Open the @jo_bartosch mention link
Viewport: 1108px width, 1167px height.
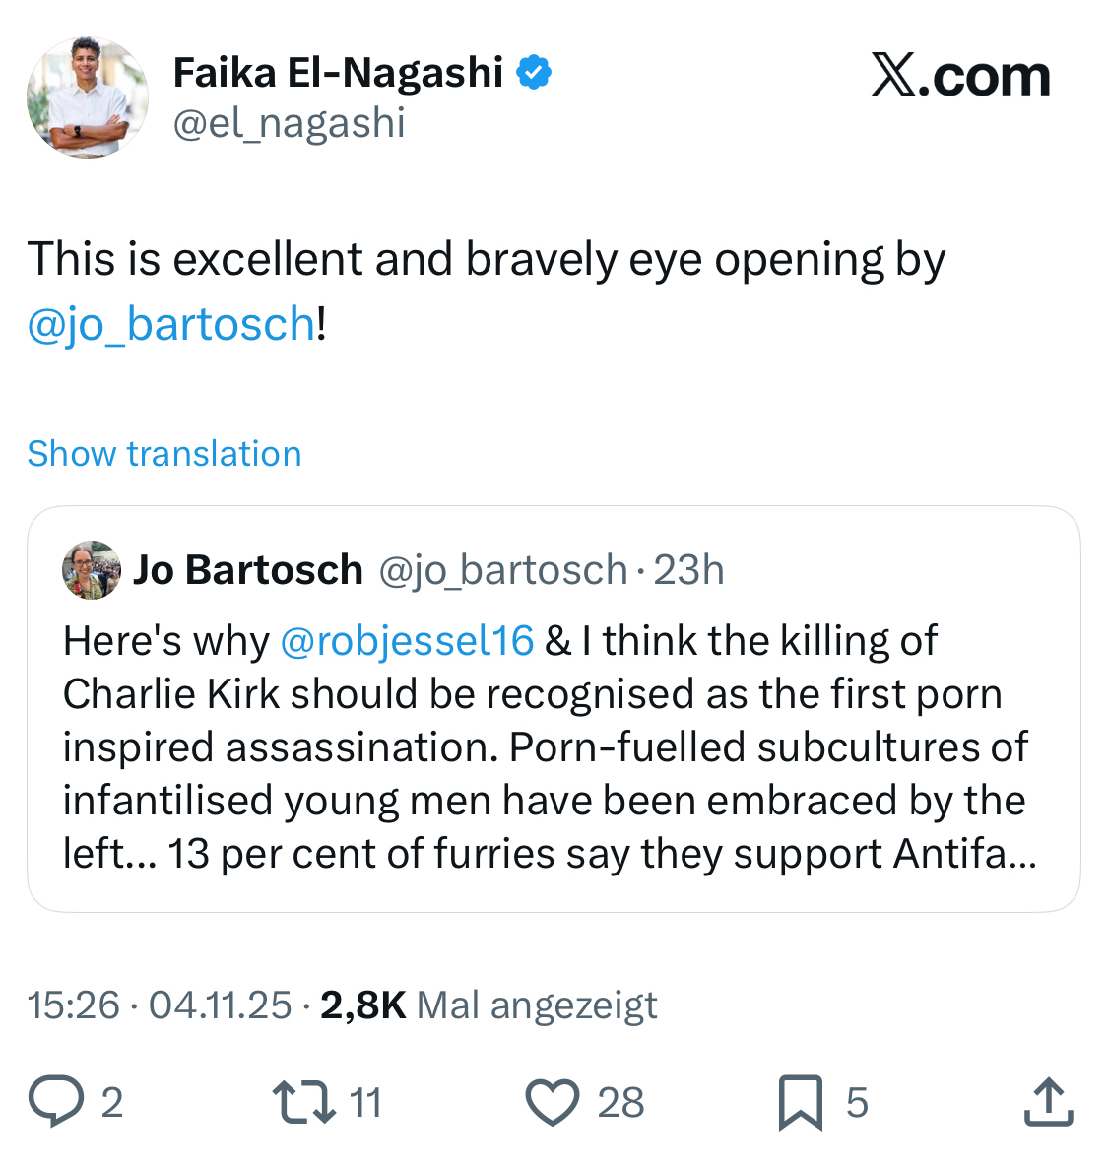coord(171,324)
